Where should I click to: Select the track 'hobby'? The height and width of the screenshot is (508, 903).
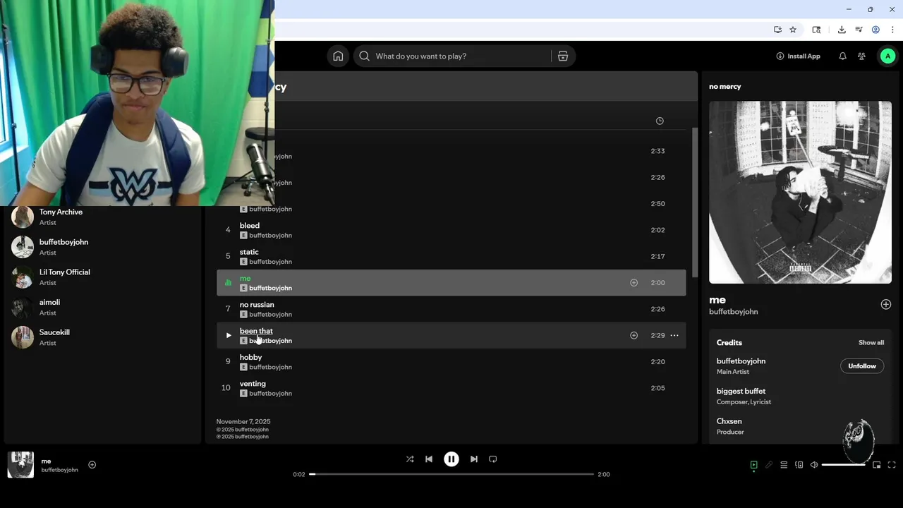click(x=451, y=362)
